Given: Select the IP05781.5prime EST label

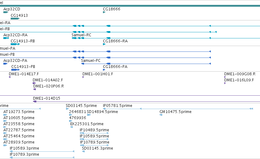Looking at the screenshot, I should (118, 106).
